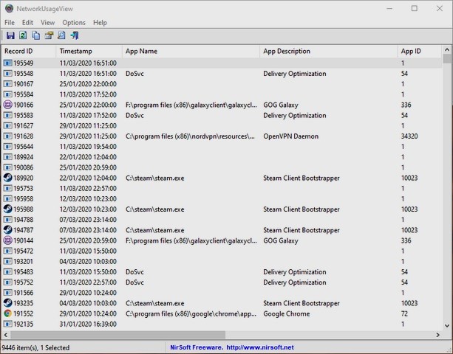The width and height of the screenshot is (453, 354).
Task: Sort by Timestamp column header
Action: tap(89, 52)
